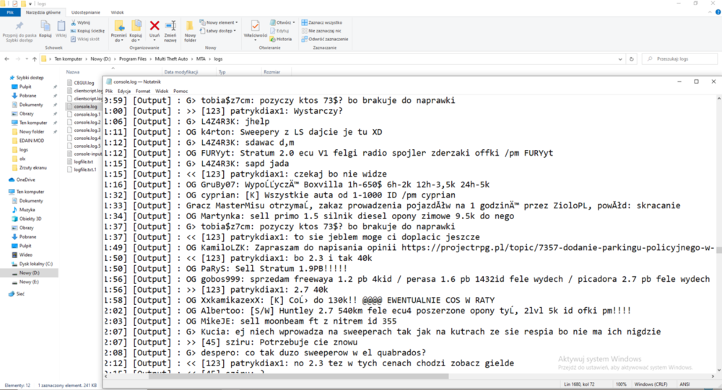The width and height of the screenshot is (722, 390).
Task: Refresh the logs folder view
Action: 631,59
